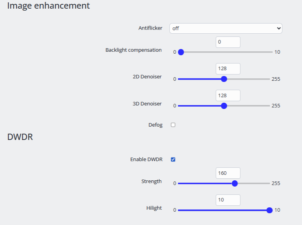Click the 2D Denoiser slider handle

coord(224,79)
